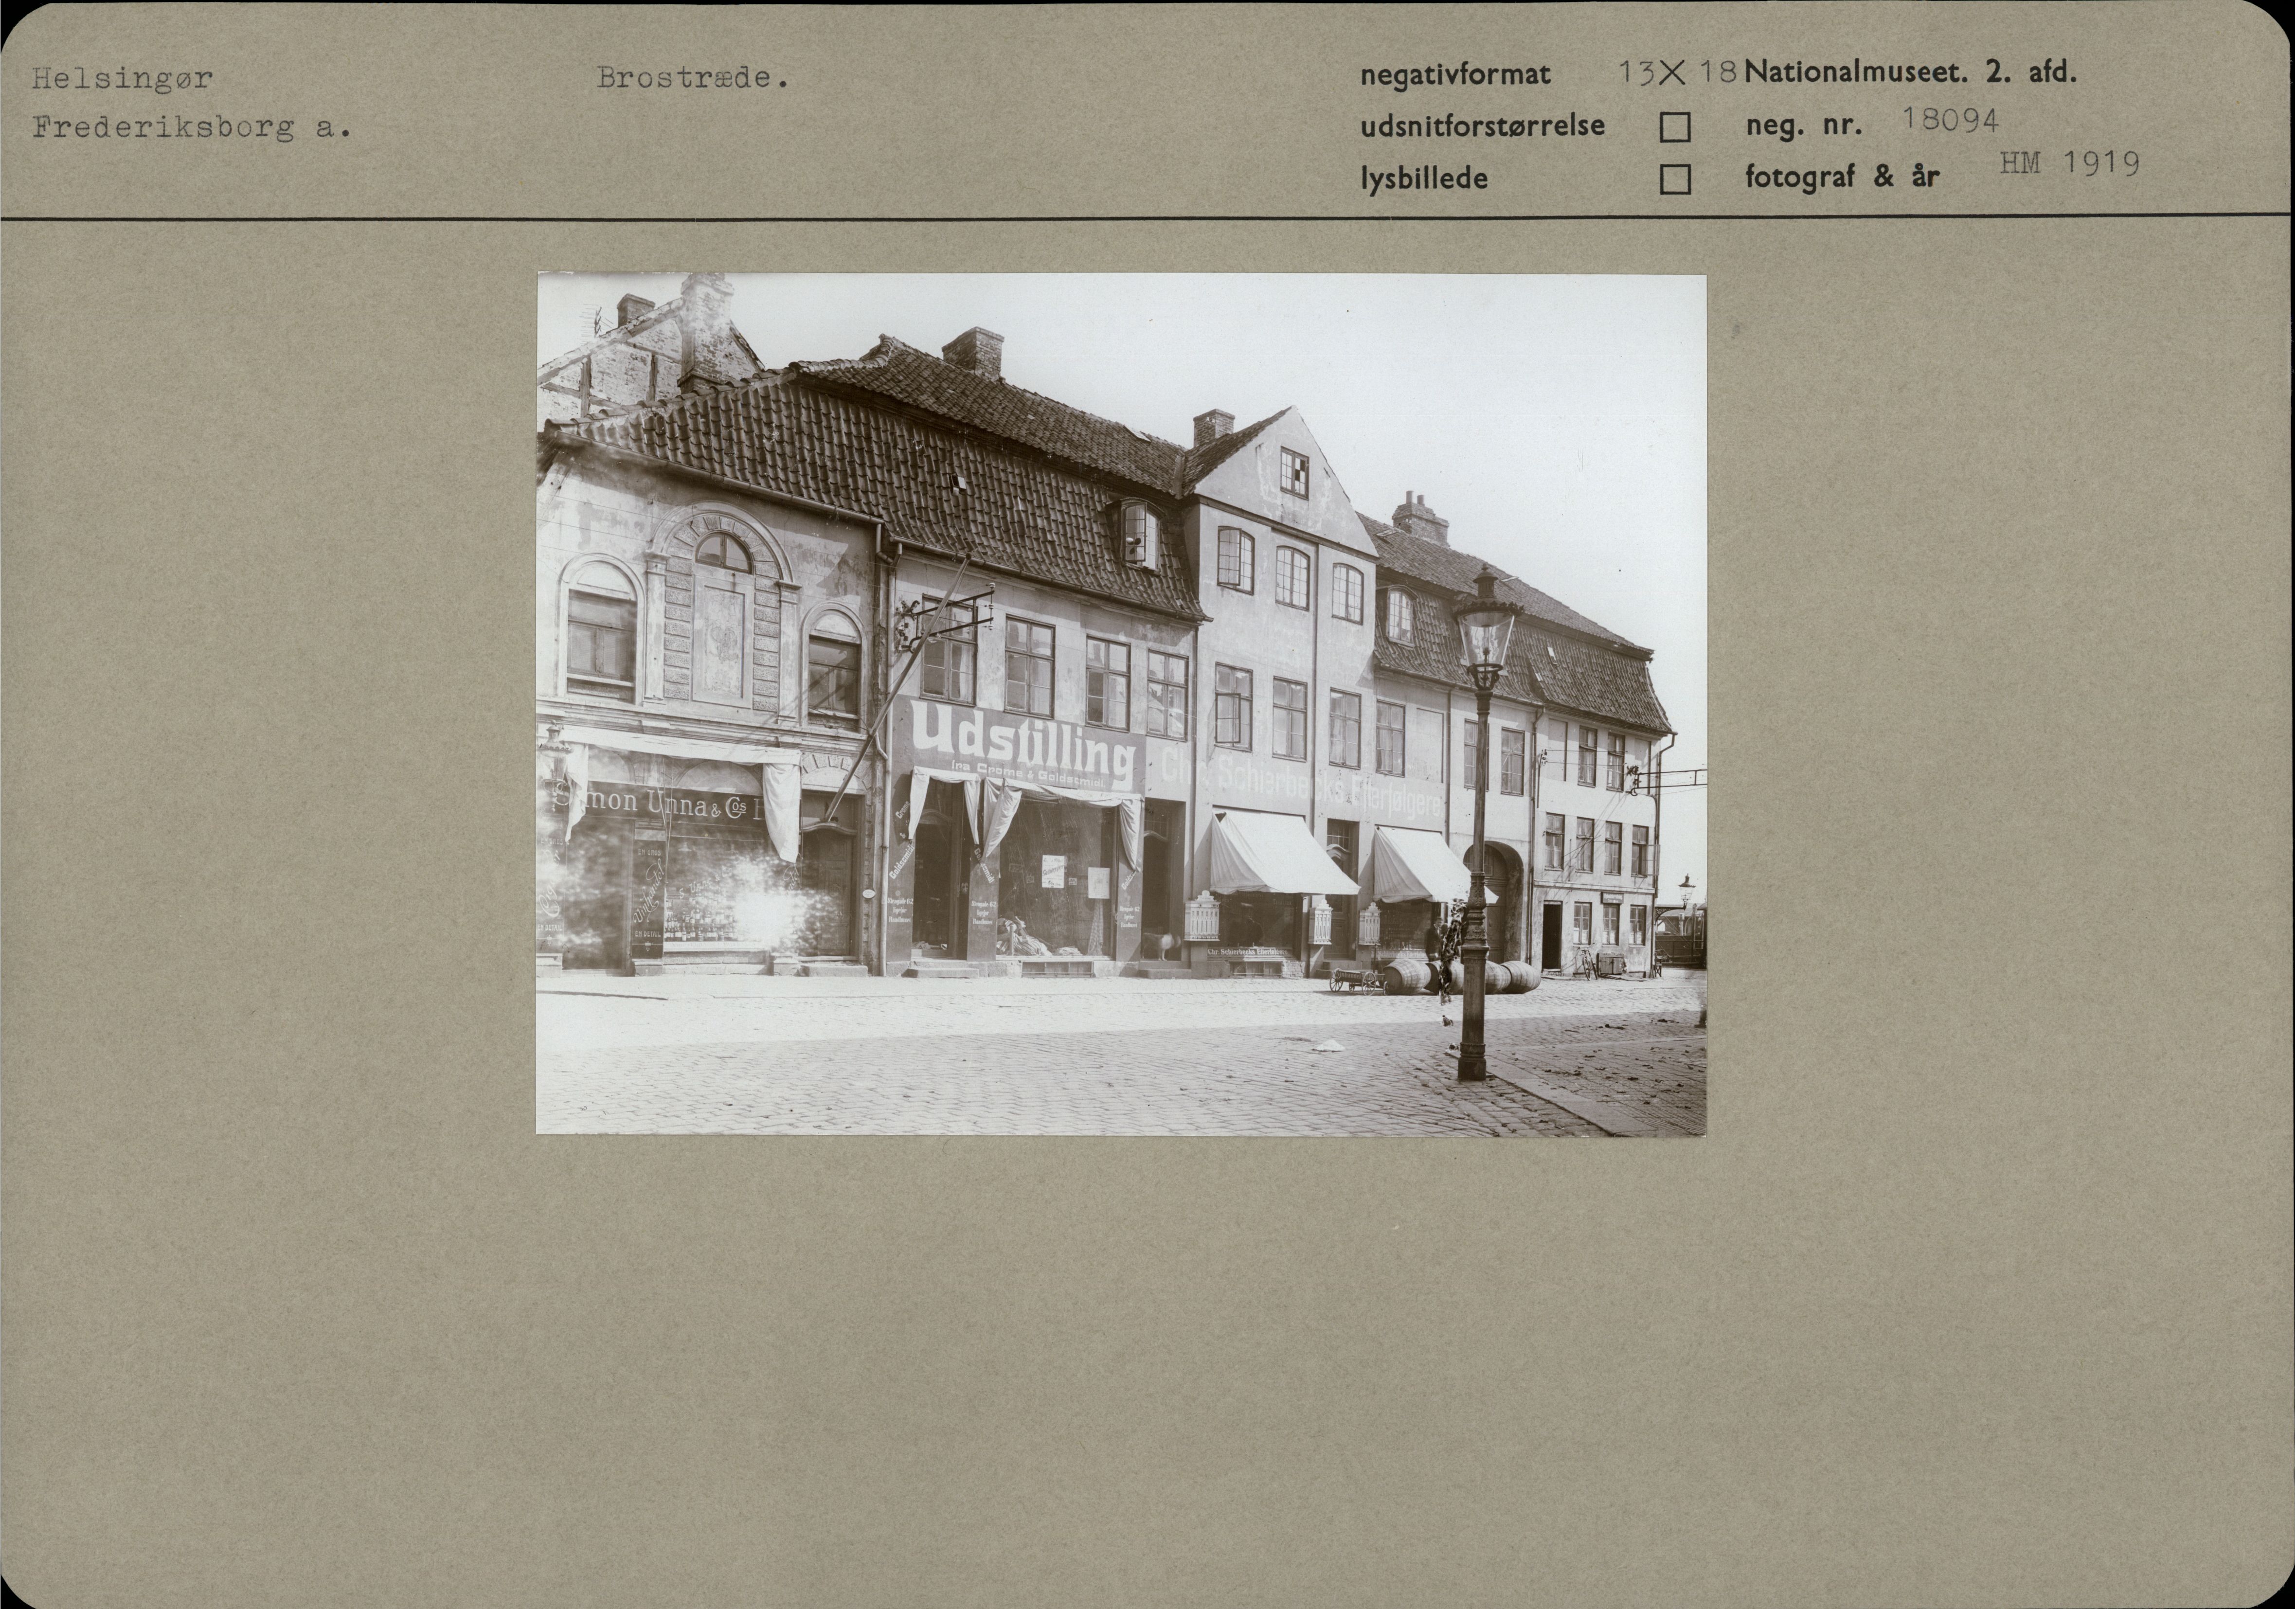Click the HM 1919 photographer text
Screen dimensions: 2296x1609
pyautogui.click(x=2069, y=164)
